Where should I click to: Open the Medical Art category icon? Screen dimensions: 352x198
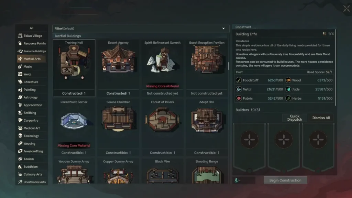pos(20,128)
